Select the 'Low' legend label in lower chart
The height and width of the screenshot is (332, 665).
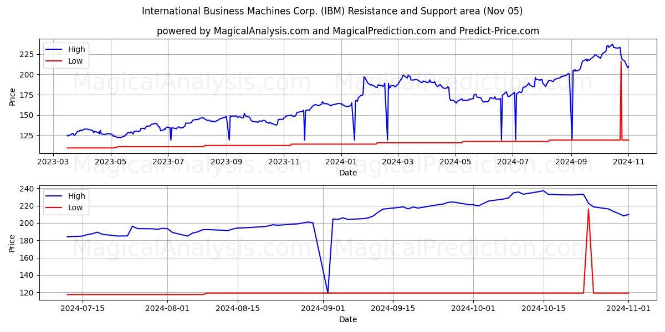pyautogui.click(x=75, y=208)
